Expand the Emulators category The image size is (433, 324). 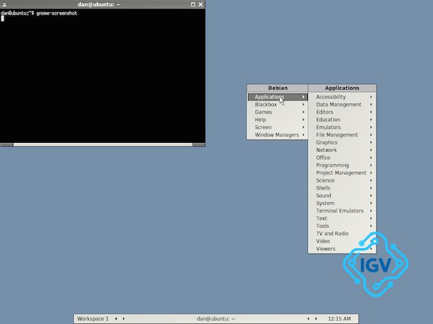coord(342,127)
